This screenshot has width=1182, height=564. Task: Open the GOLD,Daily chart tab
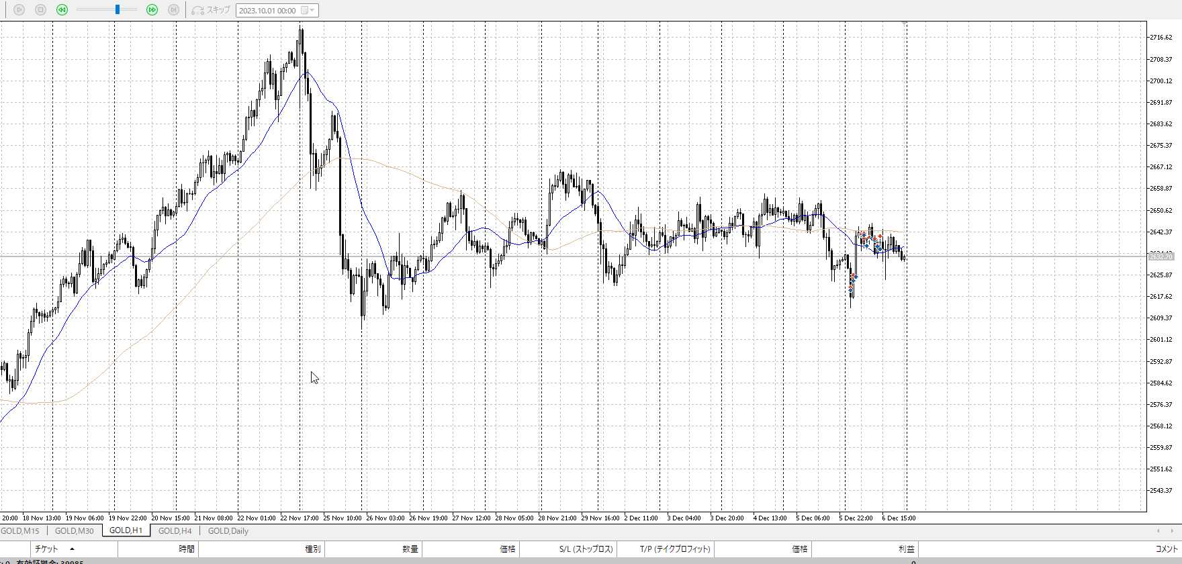(x=228, y=531)
